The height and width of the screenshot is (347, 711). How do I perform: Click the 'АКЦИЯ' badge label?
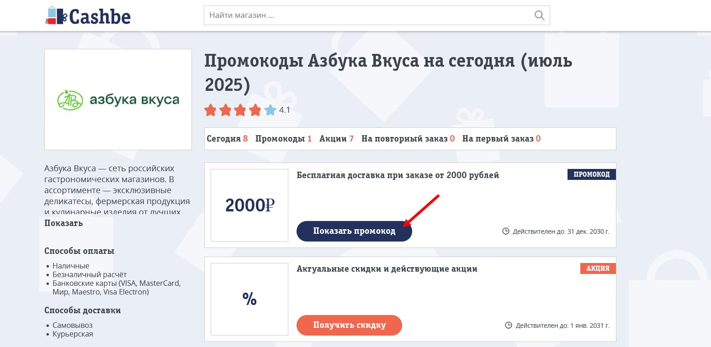tap(598, 268)
